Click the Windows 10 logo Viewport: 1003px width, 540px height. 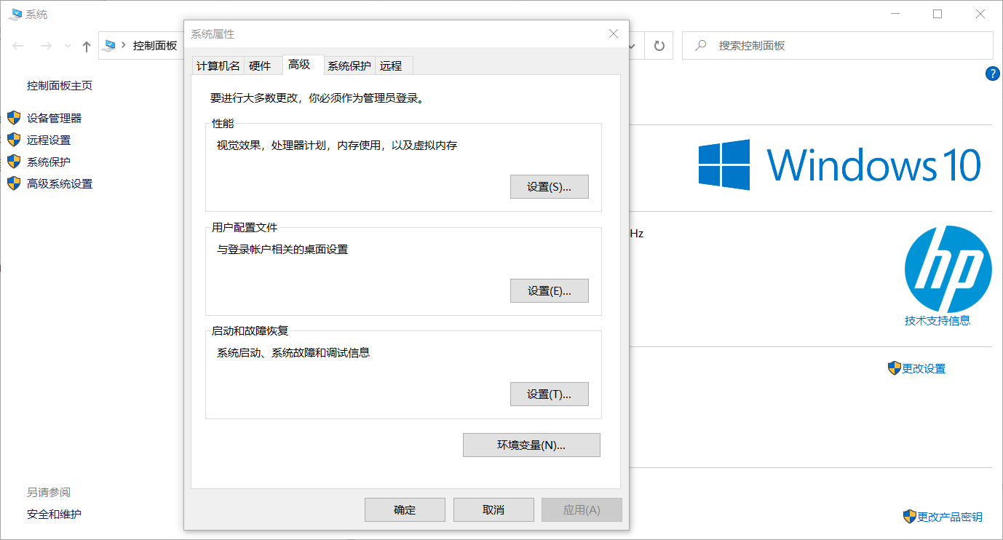[x=840, y=164]
